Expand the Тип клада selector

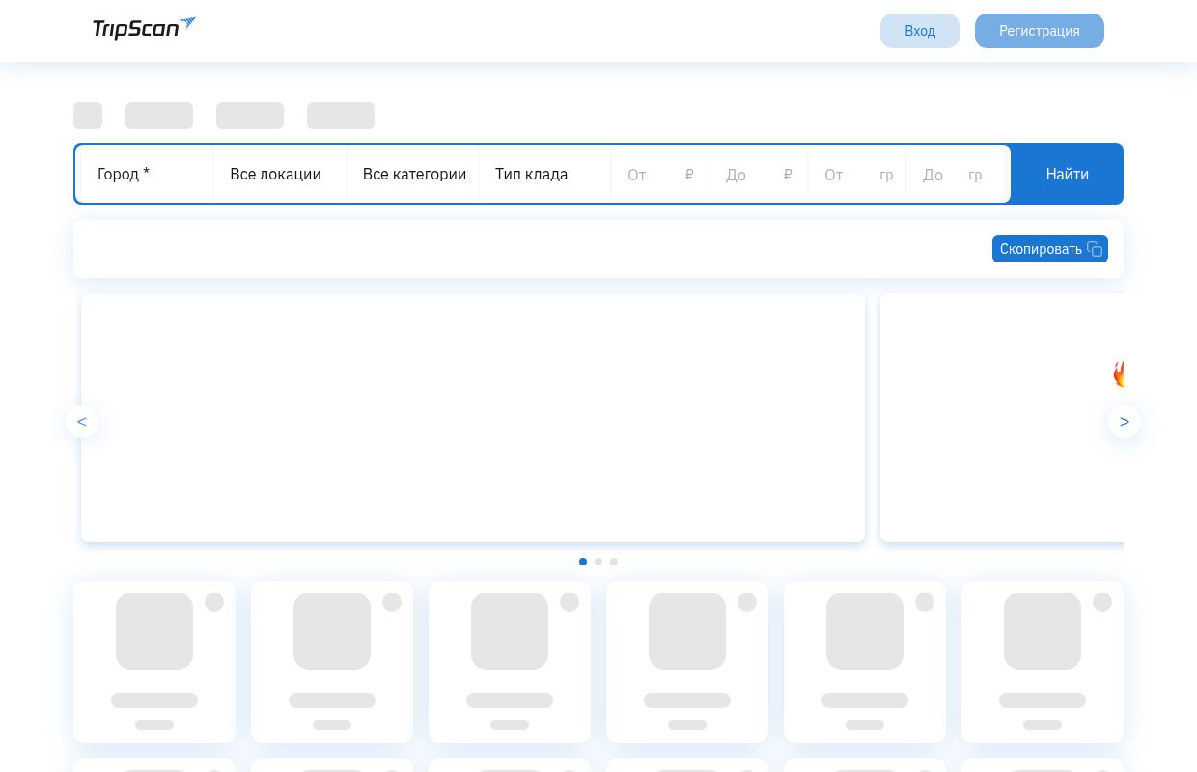(544, 175)
